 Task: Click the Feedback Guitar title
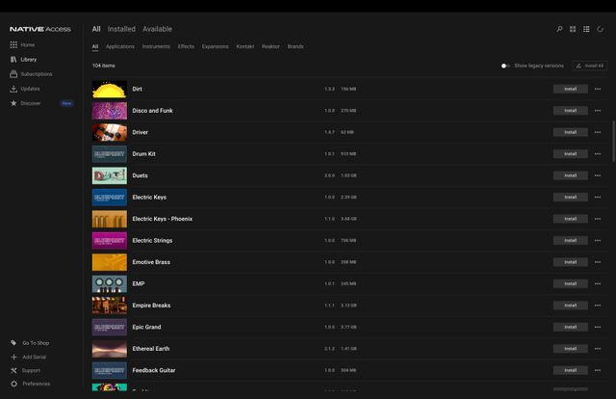coord(154,370)
